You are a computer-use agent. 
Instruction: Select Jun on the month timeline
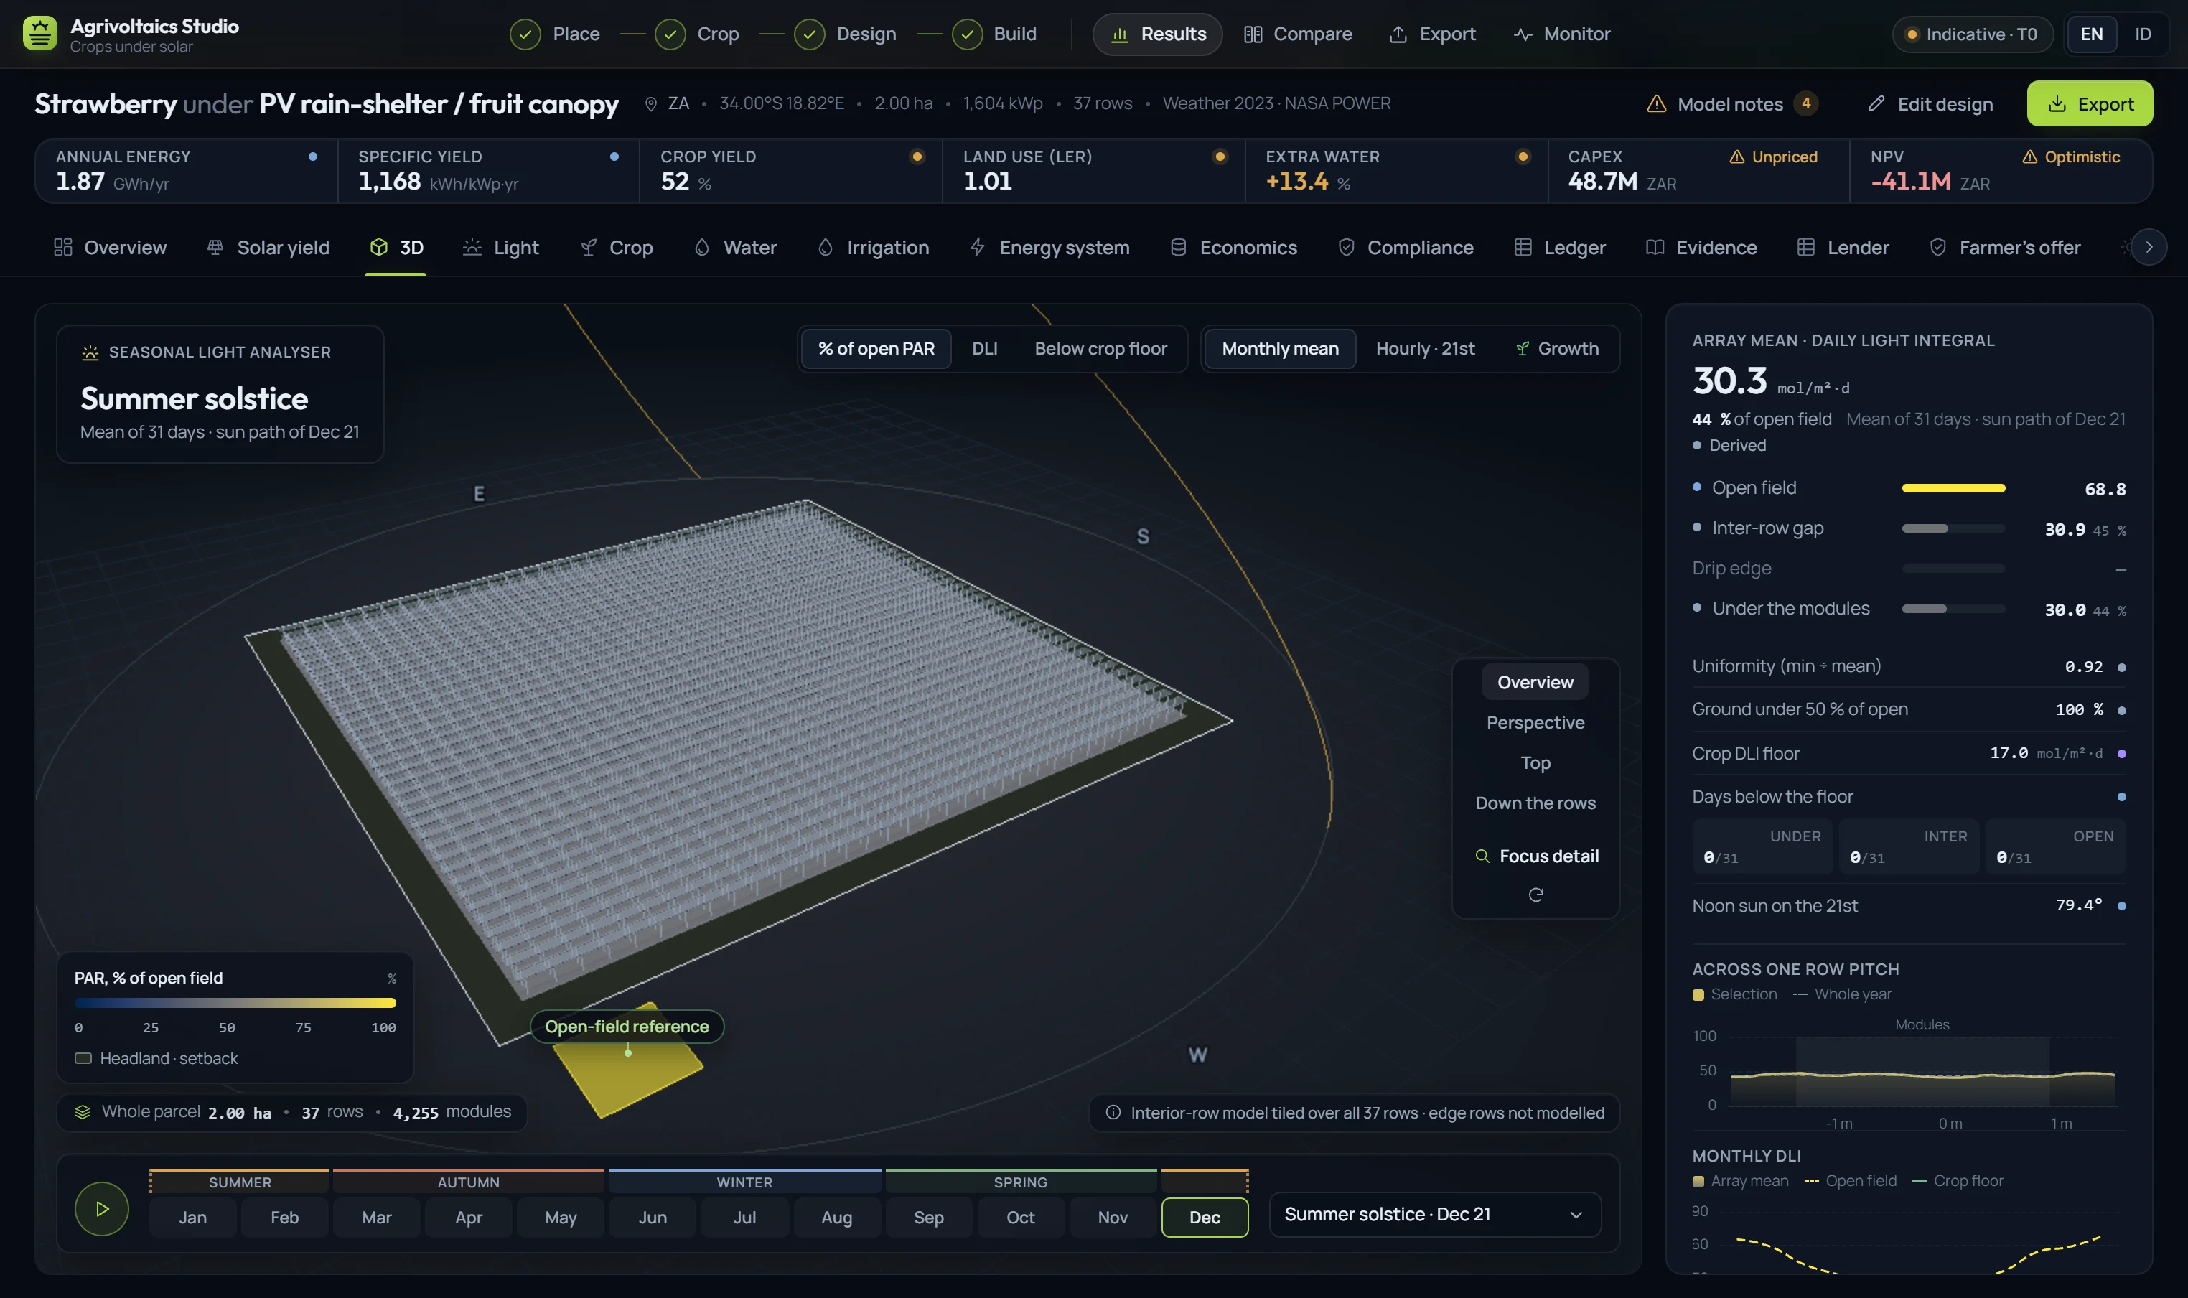653,1218
